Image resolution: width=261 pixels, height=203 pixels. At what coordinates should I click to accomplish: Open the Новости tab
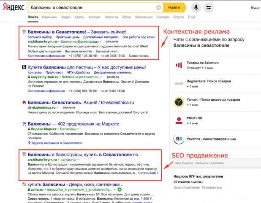click(111, 17)
